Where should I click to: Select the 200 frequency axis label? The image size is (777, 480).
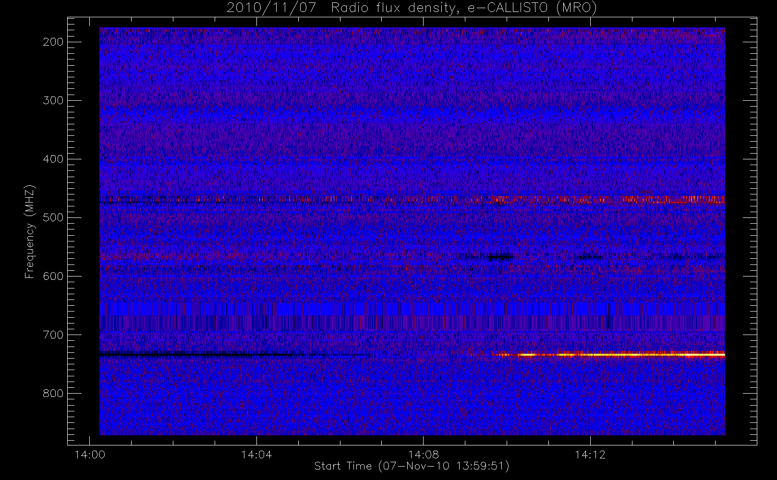(x=53, y=42)
